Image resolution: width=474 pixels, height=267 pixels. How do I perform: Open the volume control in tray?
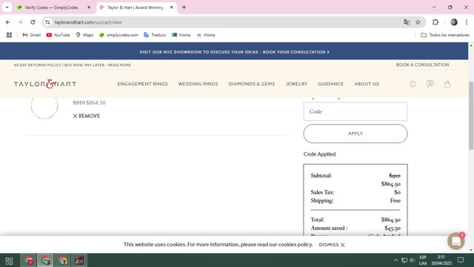tap(413, 260)
